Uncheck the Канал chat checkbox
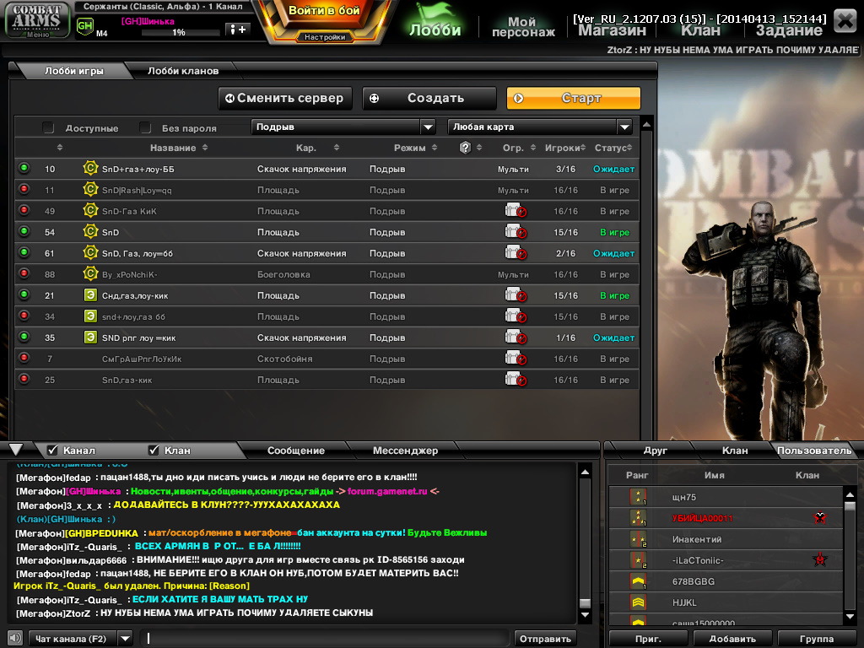This screenshot has width=864, height=648. (x=52, y=451)
